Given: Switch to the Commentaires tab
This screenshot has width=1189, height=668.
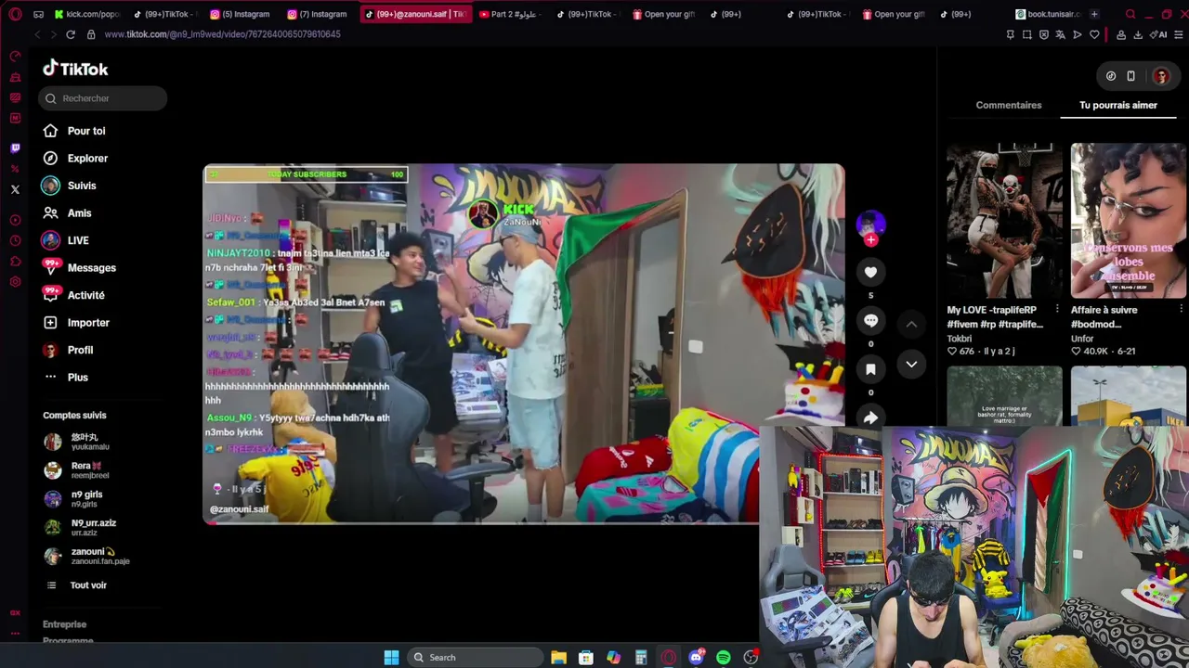Looking at the screenshot, I should pos(1008,105).
